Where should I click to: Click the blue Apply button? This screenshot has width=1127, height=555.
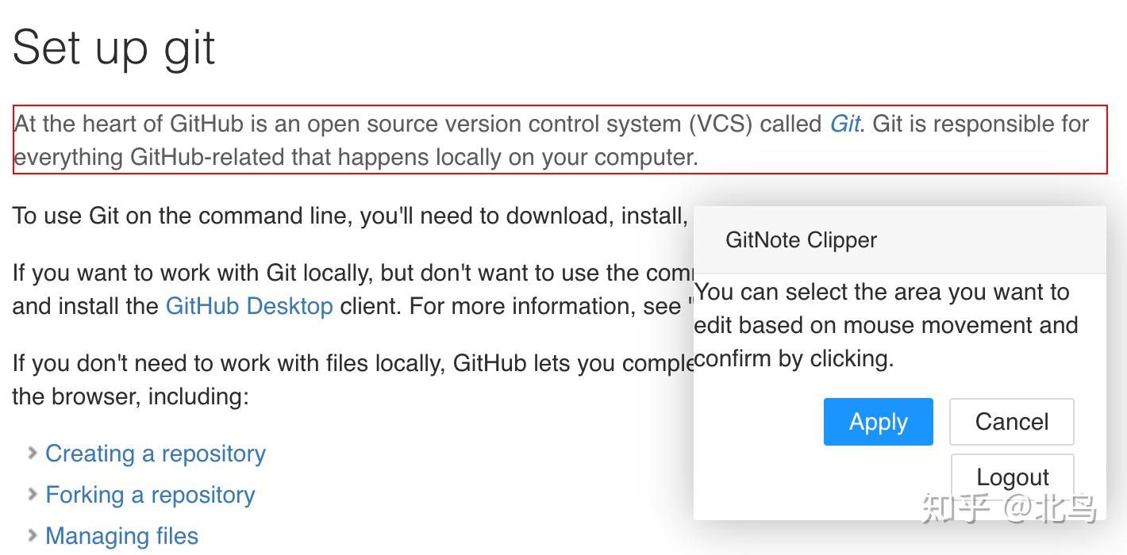click(878, 422)
